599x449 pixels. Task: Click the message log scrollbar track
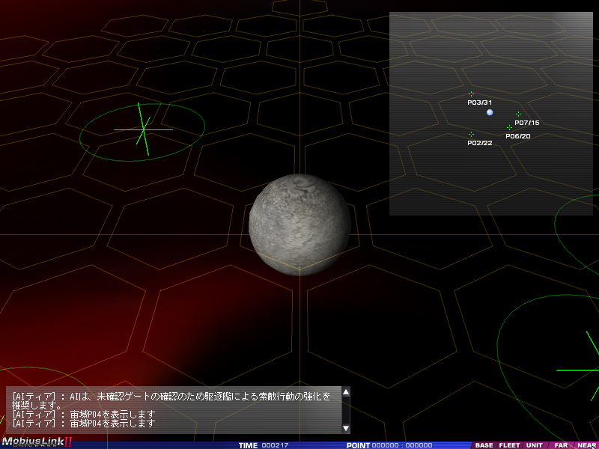346,410
